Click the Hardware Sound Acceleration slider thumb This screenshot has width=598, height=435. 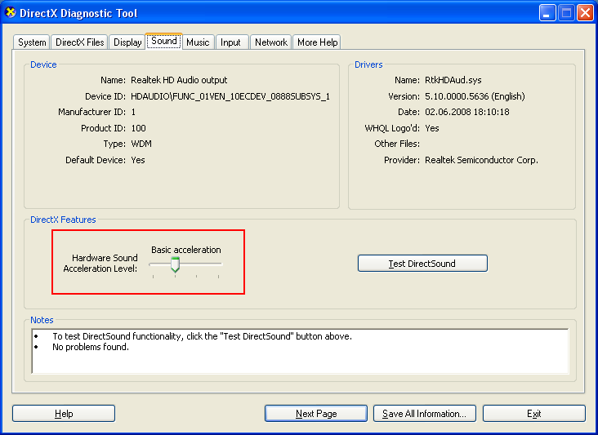tap(175, 264)
